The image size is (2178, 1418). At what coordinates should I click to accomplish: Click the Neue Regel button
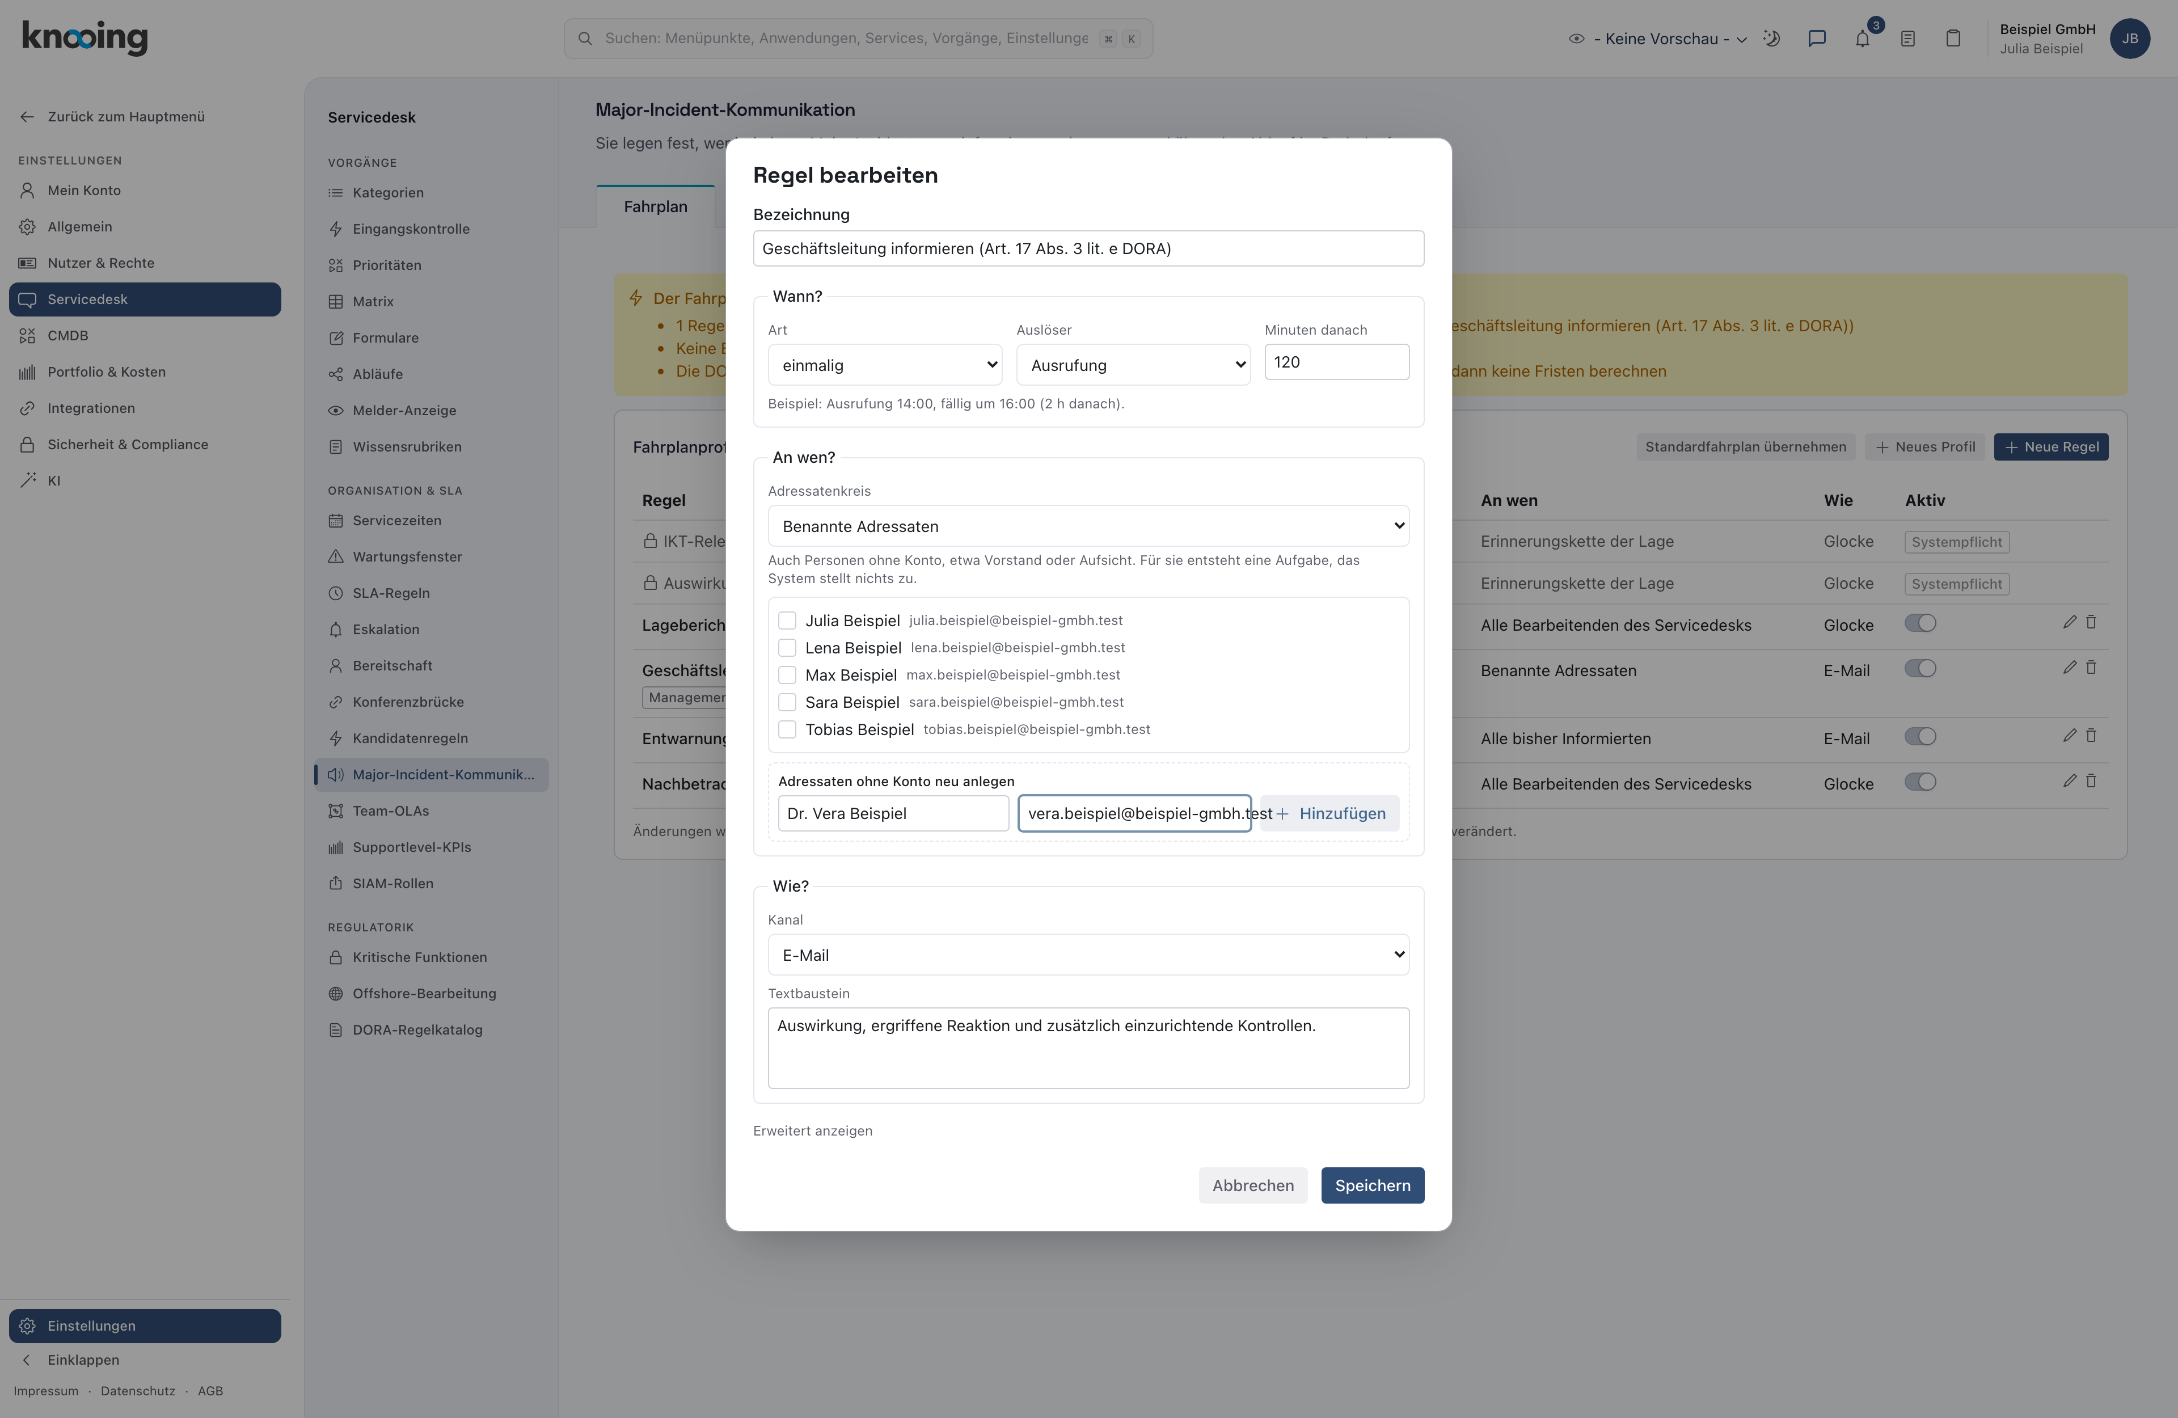2051,447
